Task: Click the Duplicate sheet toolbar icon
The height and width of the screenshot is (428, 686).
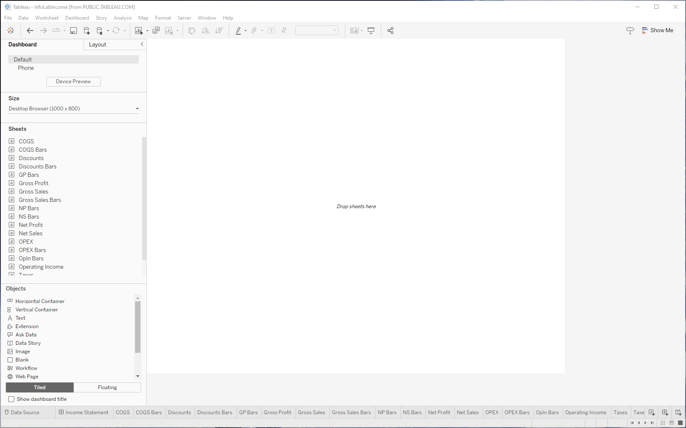Action: (156, 31)
